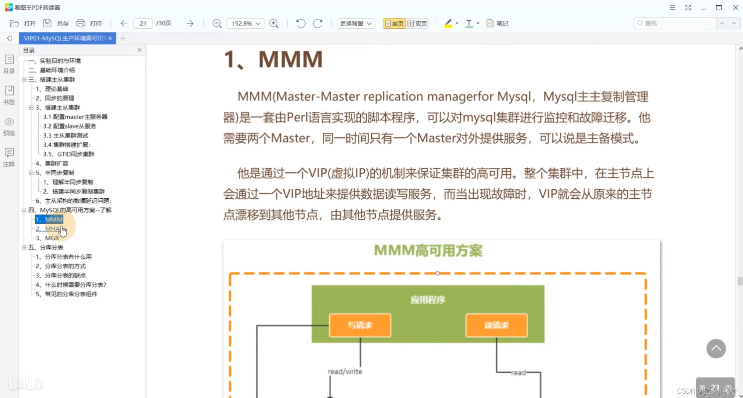743x398 pixels.
Task: Open the zoom level 152.8% dropdown
Action: point(245,24)
